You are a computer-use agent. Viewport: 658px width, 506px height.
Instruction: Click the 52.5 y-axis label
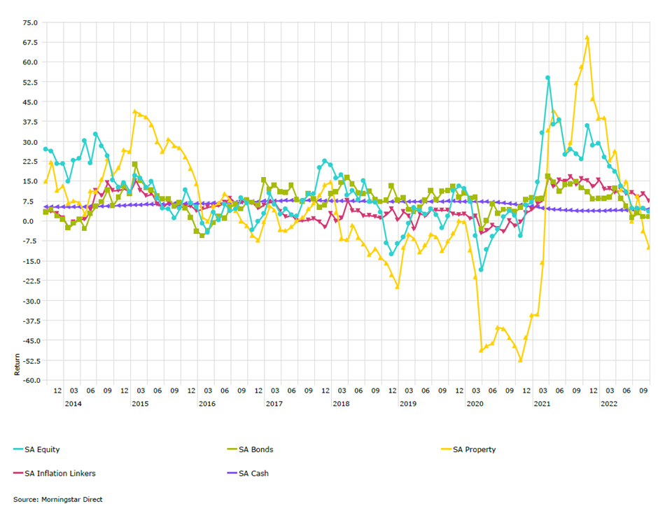30,83
